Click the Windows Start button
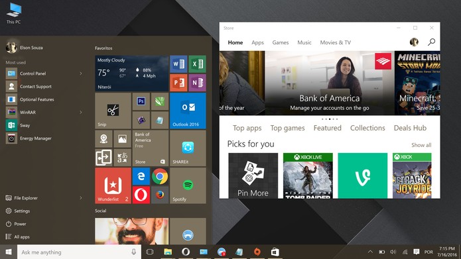Screen dimensions: 461x259 coord(9,252)
